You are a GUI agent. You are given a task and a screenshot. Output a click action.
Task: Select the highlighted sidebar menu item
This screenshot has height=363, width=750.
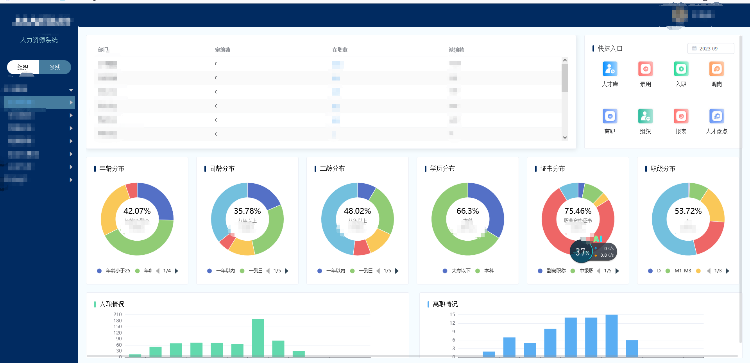coord(39,102)
